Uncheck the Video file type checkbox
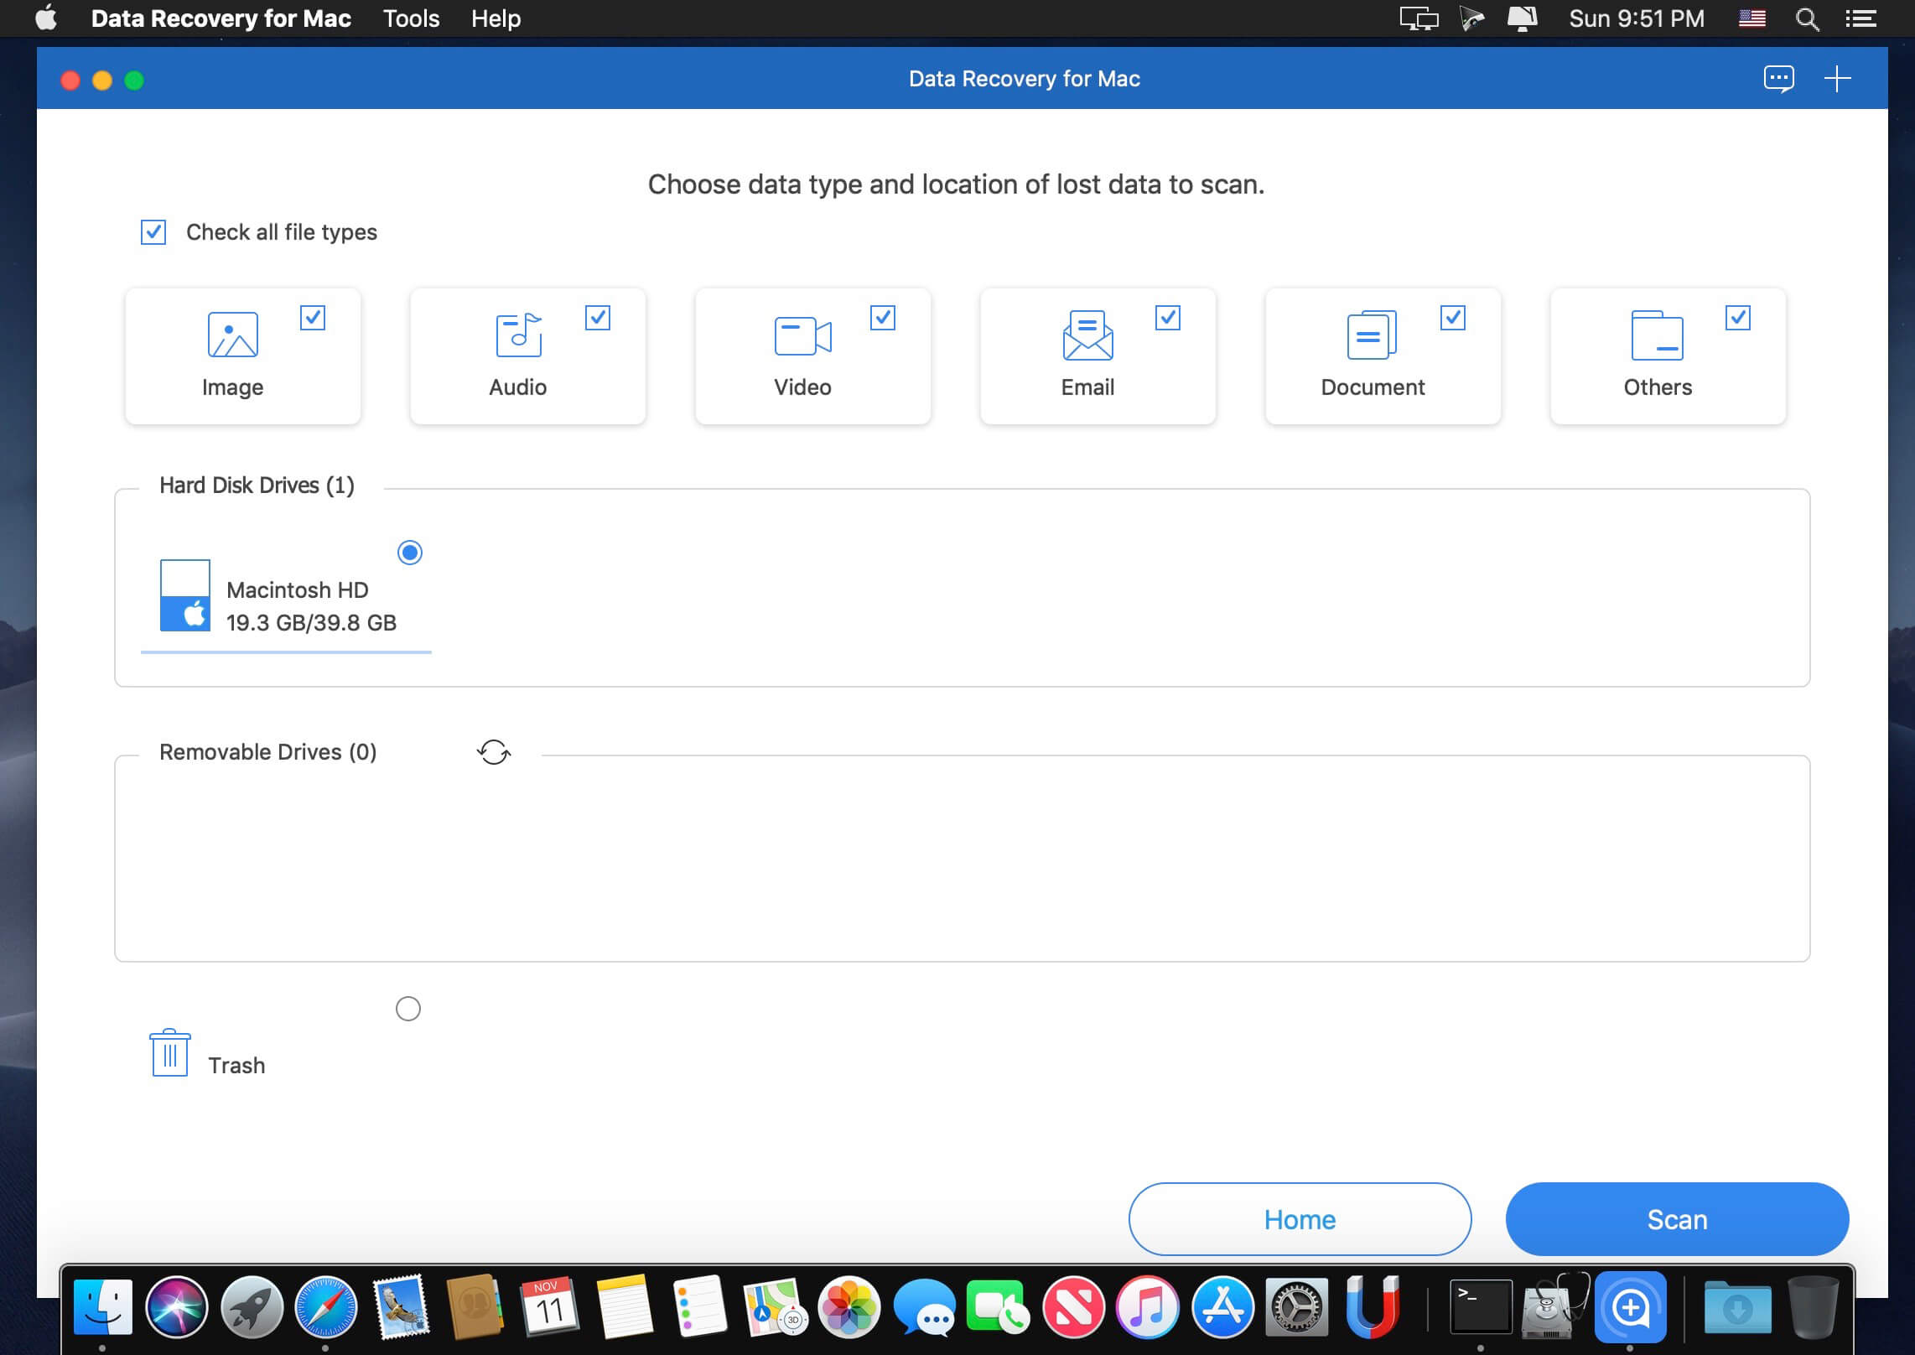This screenshot has height=1355, width=1915. click(883, 318)
